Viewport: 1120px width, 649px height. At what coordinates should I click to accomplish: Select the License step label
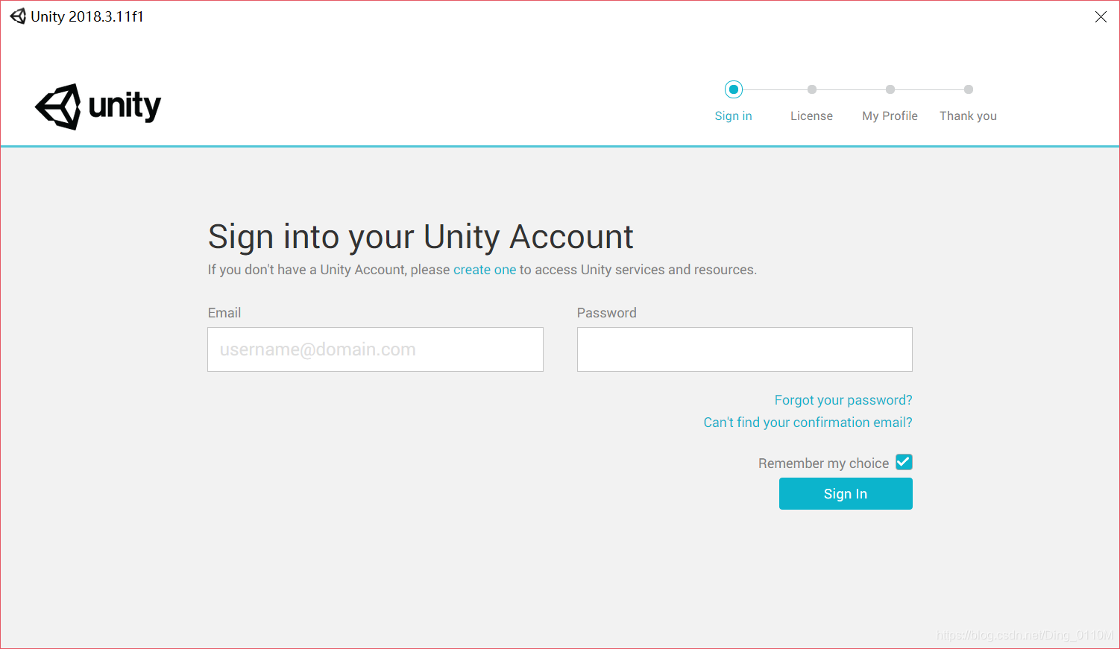click(811, 116)
